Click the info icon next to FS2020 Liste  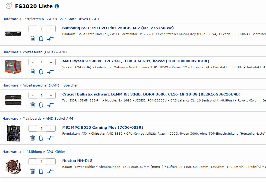click(x=57, y=6)
